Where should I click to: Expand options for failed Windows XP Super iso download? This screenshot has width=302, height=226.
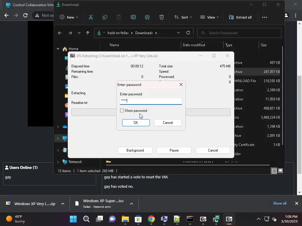click(x=132, y=204)
